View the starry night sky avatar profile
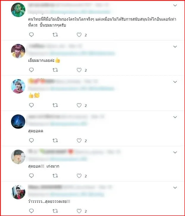The width and height of the screenshot is (185, 216). coord(18,122)
